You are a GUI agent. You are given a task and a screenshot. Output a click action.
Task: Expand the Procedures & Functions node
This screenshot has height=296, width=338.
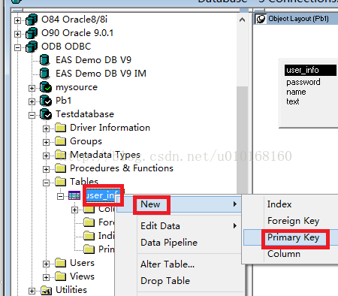46,169
